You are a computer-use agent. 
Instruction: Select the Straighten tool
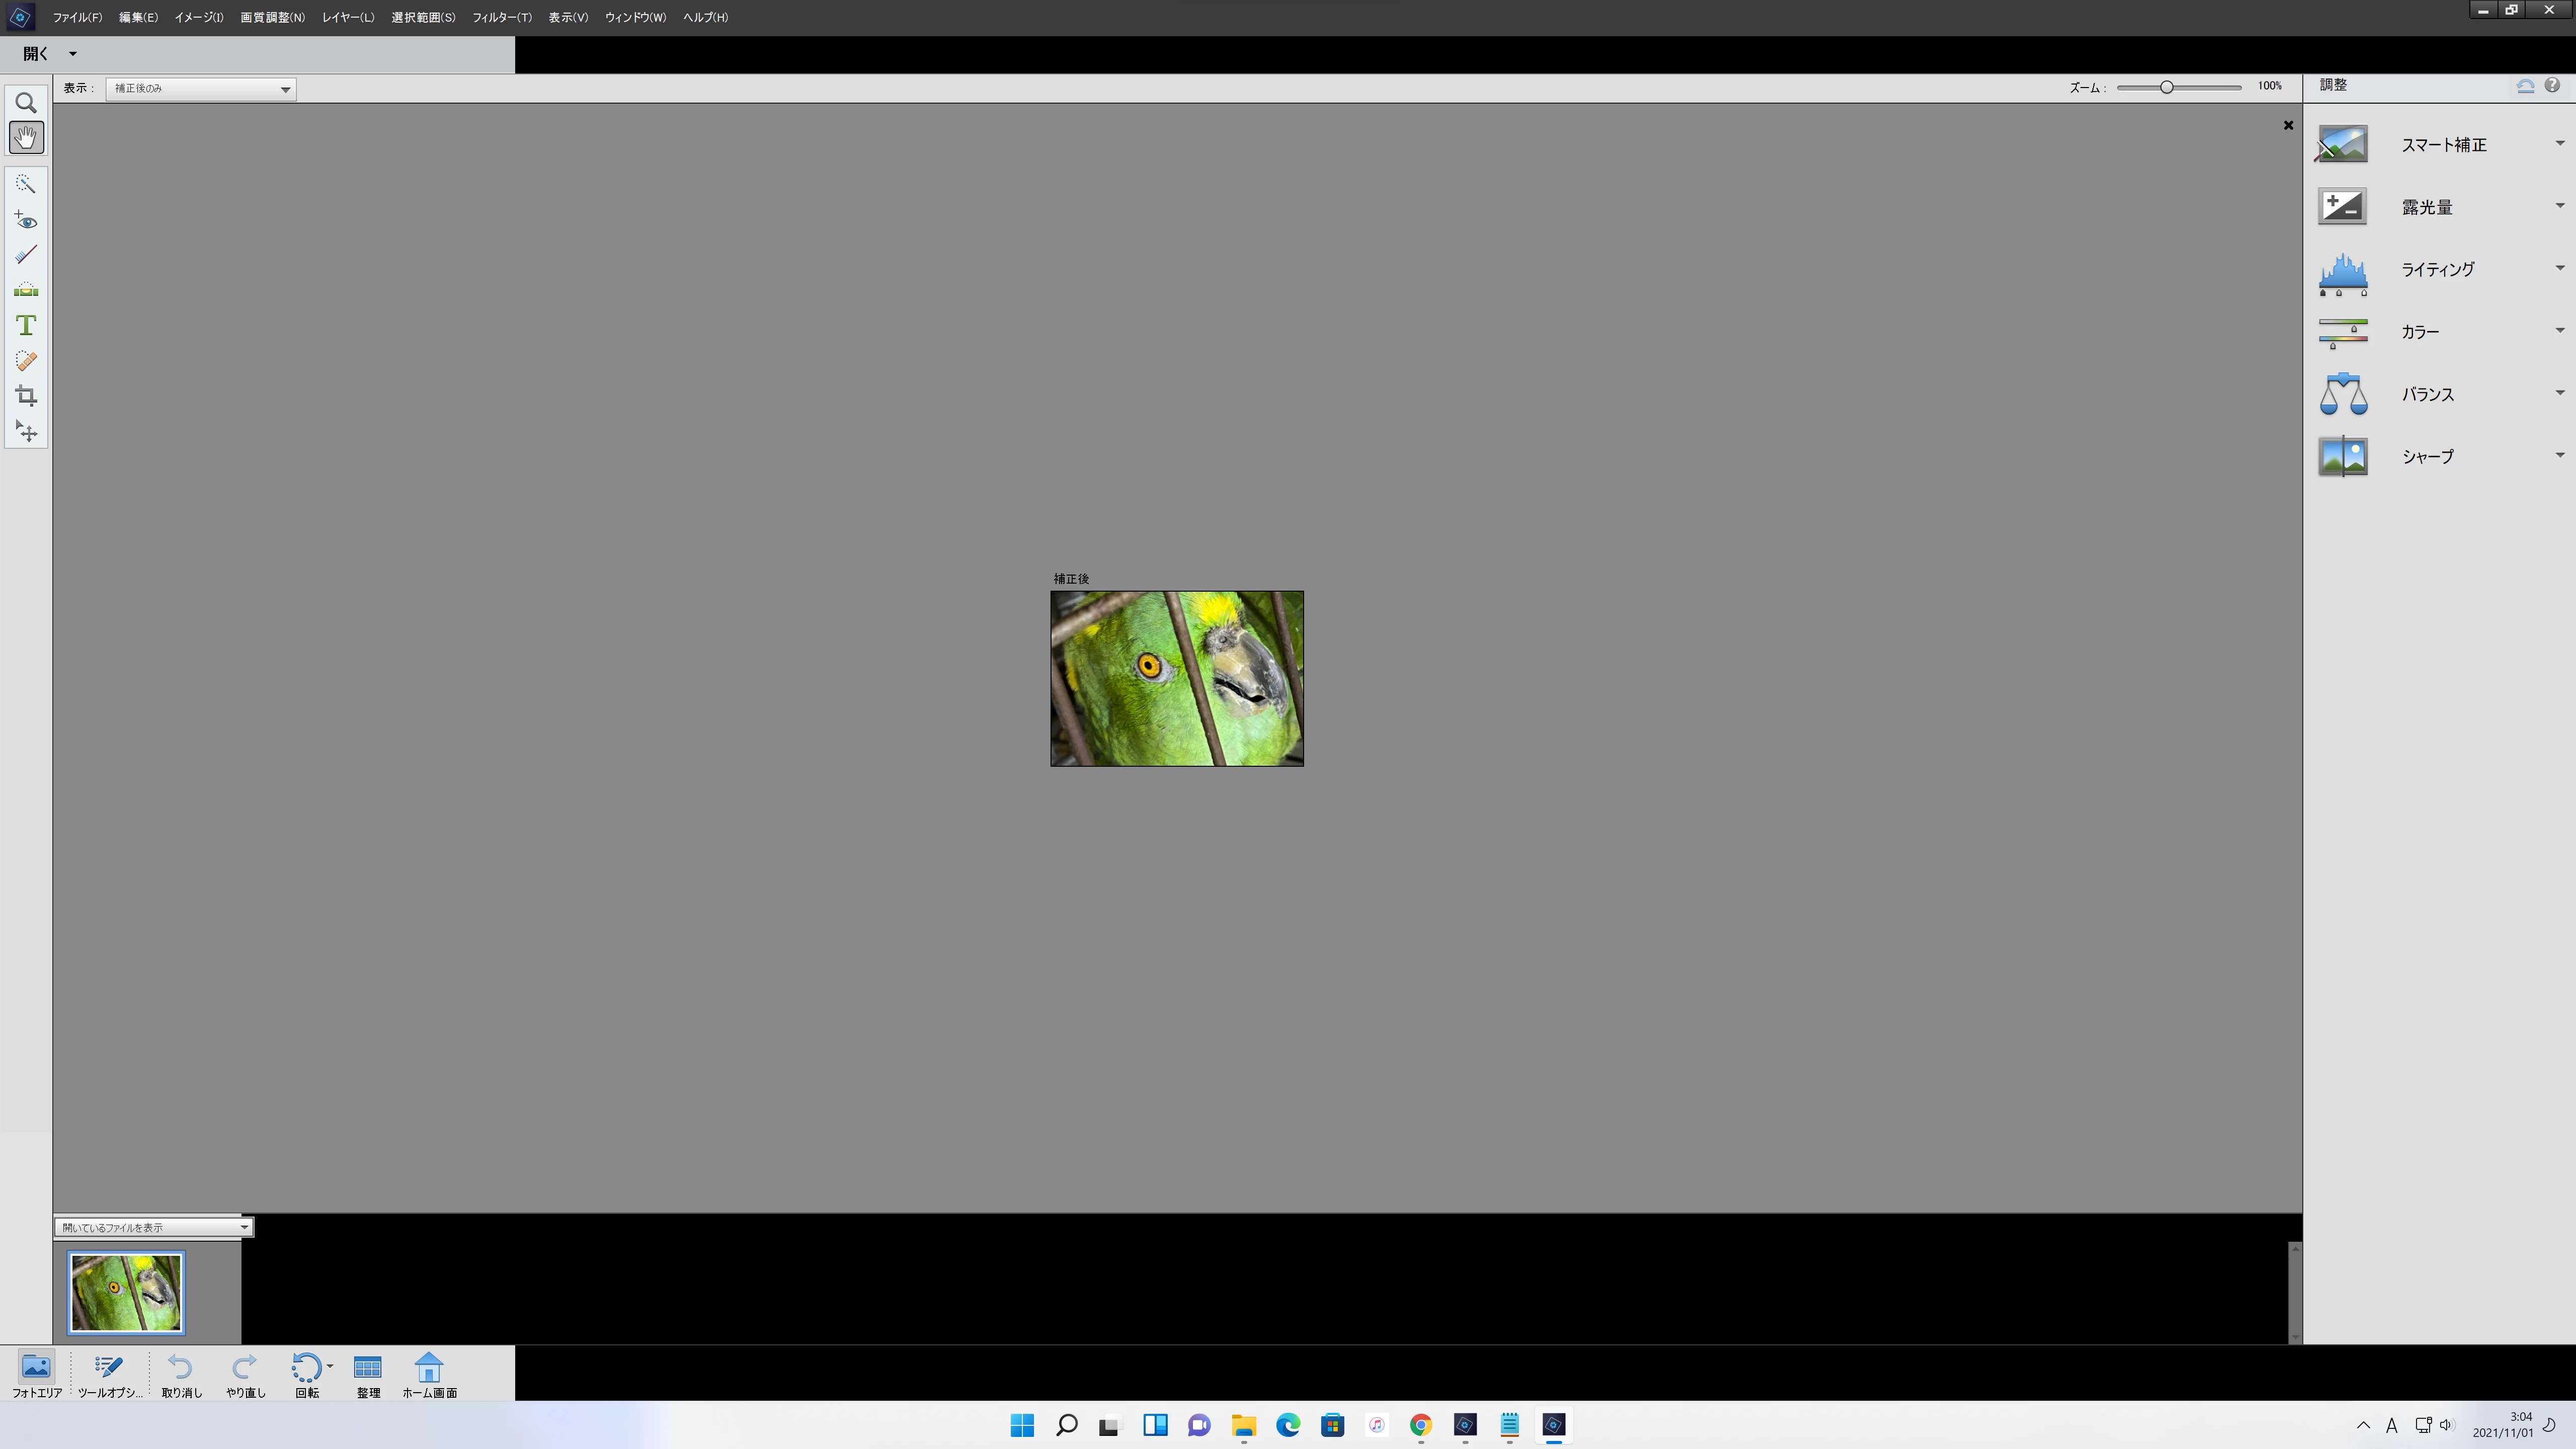[x=26, y=290]
